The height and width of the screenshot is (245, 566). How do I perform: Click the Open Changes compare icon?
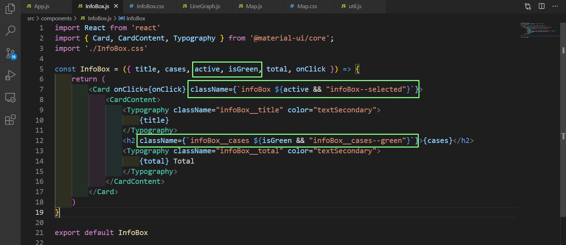pos(528,6)
